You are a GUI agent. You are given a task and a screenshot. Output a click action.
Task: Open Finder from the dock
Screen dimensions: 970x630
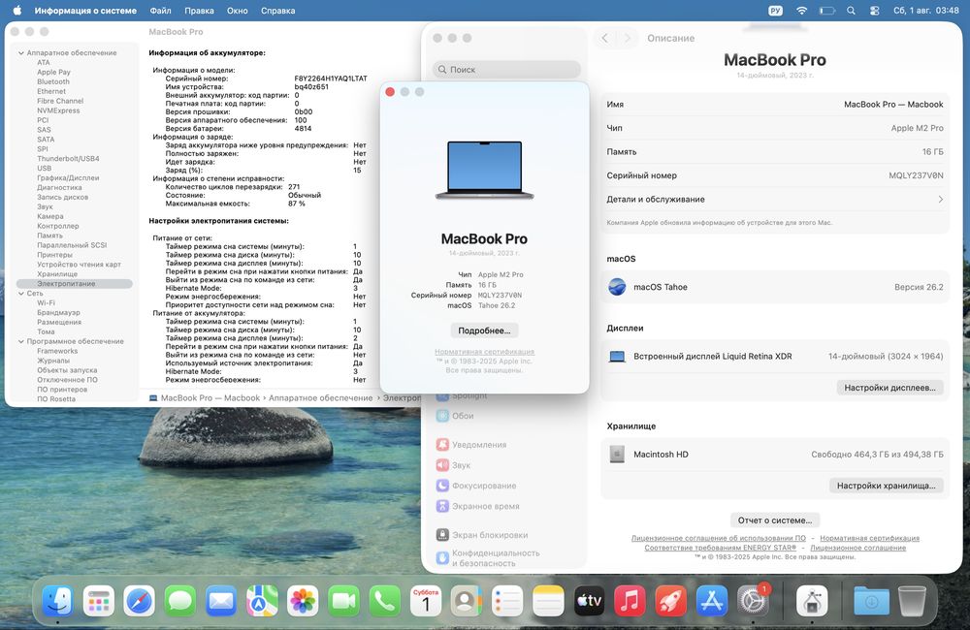click(x=58, y=600)
